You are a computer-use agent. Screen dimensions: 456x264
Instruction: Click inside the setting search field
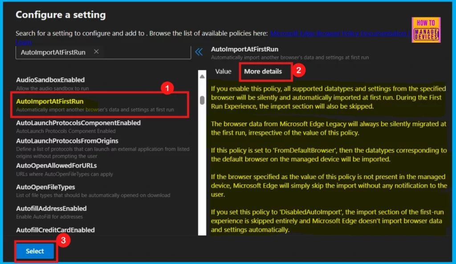(103, 52)
